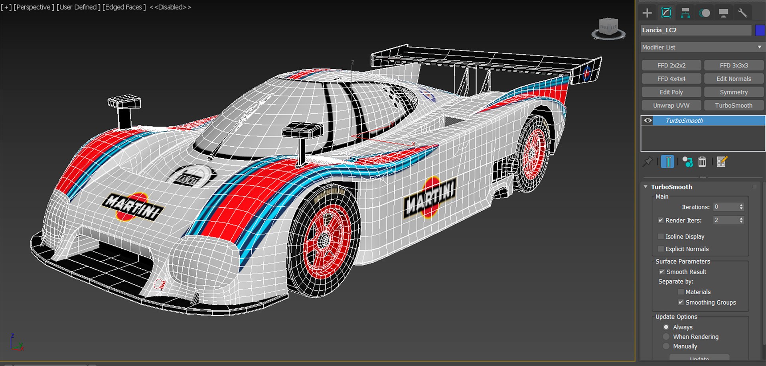Open the Create command panel tab
Viewport: 766px width, 366px height.
[647, 13]
